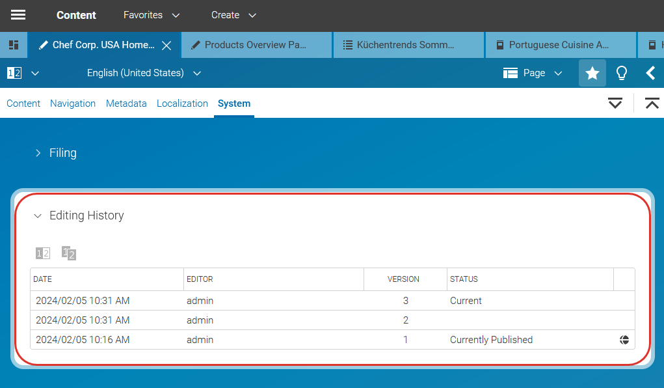Click the side-by-side version compare icon
Viewport: 664px width, 388px height.
tap(43, 253)
